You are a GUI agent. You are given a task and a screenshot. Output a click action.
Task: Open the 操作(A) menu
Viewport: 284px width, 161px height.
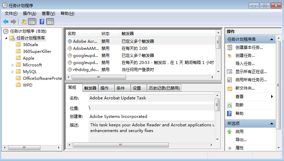(x=30, y=13)
